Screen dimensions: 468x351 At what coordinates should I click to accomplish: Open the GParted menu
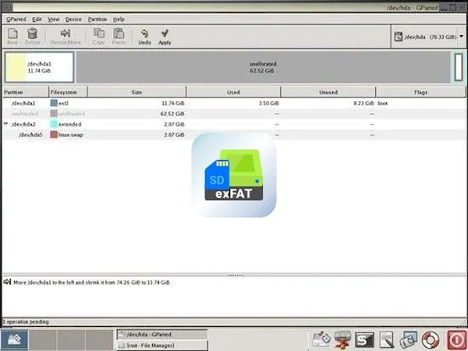16,19
